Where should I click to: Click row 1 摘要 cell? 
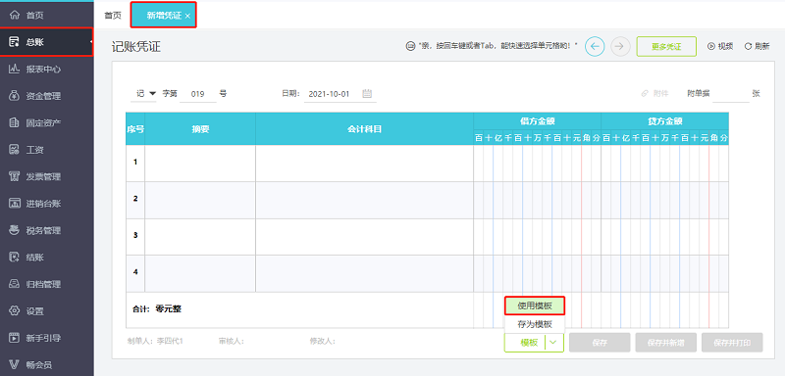click(x=200, y=163)
